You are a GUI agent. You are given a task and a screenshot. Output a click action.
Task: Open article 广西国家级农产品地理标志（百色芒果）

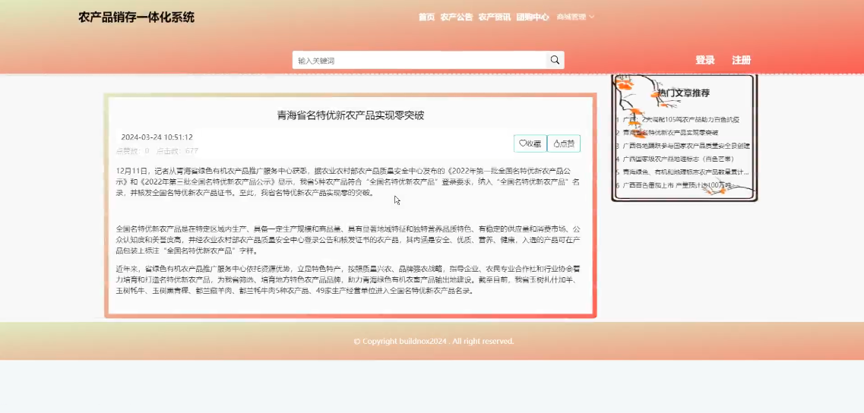point(678,159)
